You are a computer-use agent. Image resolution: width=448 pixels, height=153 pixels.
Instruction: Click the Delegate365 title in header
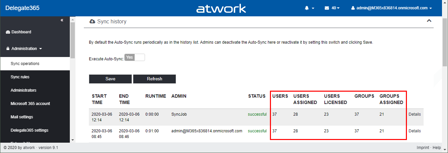(x=22, y=8)
